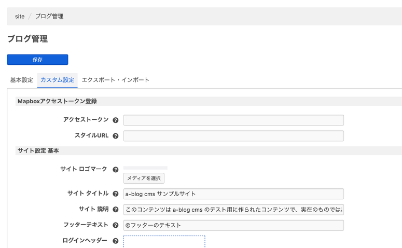Click the help icon beside スタイルURL
Viewport: 402px width, 248px height.
click(116, 136)
